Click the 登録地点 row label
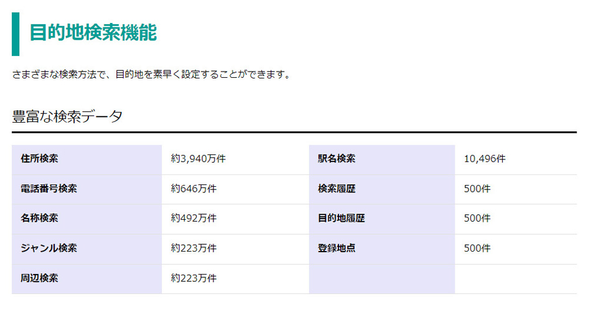 tap(337, 248)
